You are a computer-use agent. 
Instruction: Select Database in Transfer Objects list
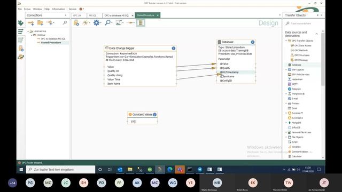coord(296,65)
